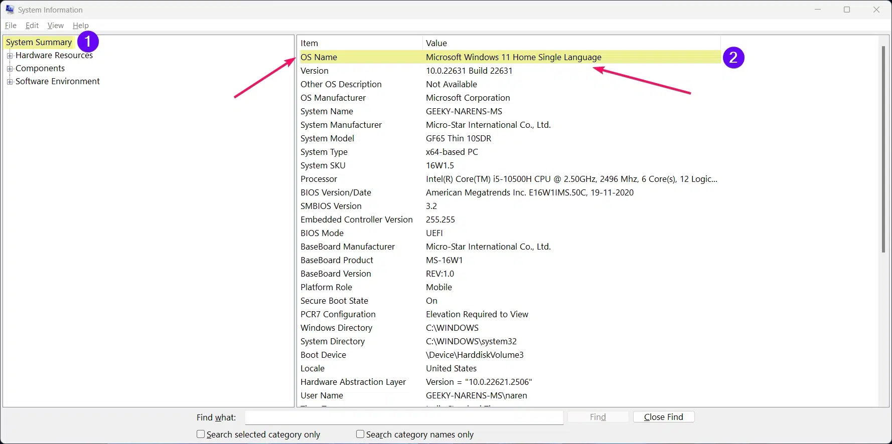Select the System SKU row
The height and width of the screenshot is (444, 892).
(510, 165)
